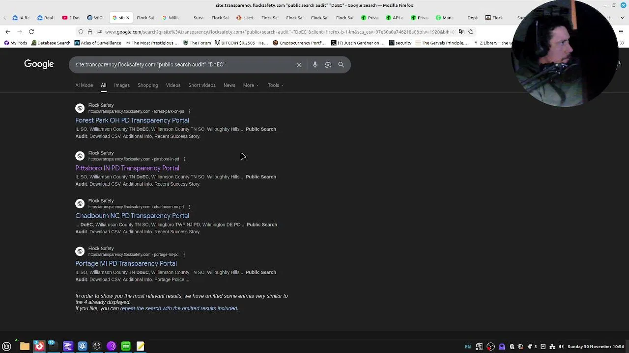Open Cryptocurrency Portfolio bookmark
629x353 pixels.
[x=299, y=43]
